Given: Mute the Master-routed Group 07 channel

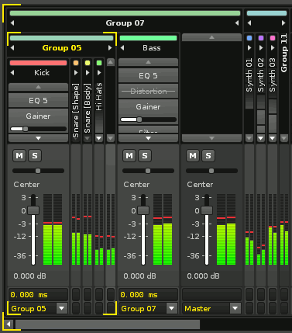Looking at the screenshot, I should pyautogui.click(x=193, y=156).
